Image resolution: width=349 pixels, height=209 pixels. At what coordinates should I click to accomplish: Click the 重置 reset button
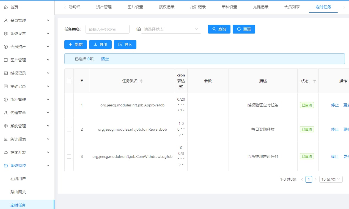point(244,29)
